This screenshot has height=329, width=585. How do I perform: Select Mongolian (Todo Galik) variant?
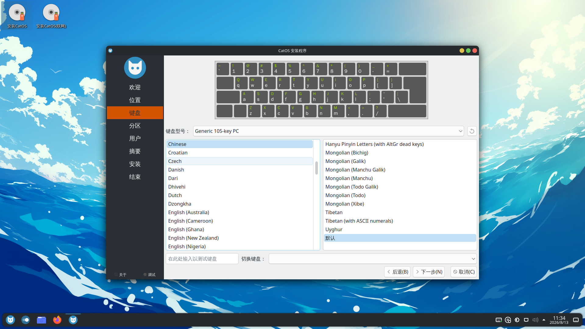(x=400, y=187)
